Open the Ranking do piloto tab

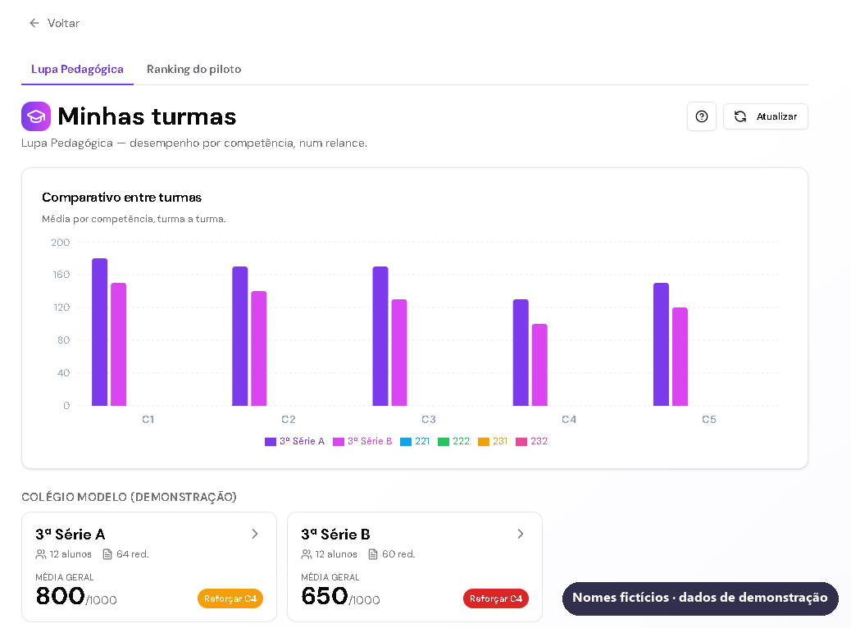pyautogui.click(x=193, y=70)
